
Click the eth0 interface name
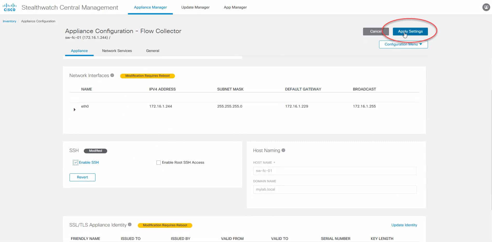point(85,106)
